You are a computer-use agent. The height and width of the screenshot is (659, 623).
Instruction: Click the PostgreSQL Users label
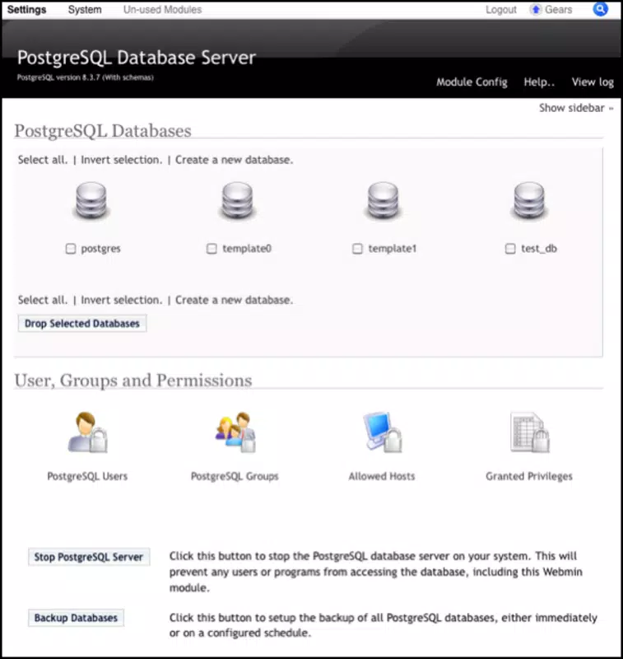(87, 476)
